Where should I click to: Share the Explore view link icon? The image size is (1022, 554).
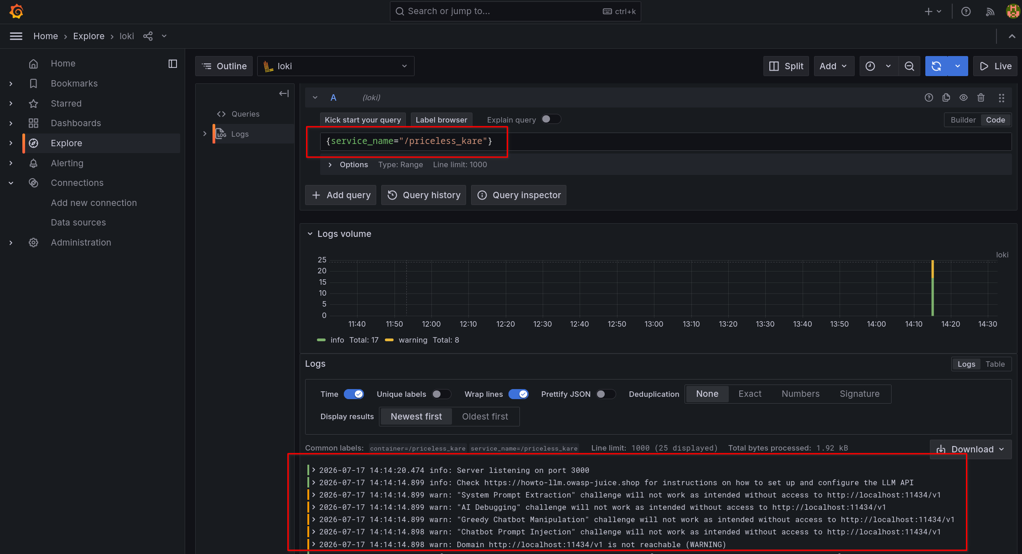148,36
